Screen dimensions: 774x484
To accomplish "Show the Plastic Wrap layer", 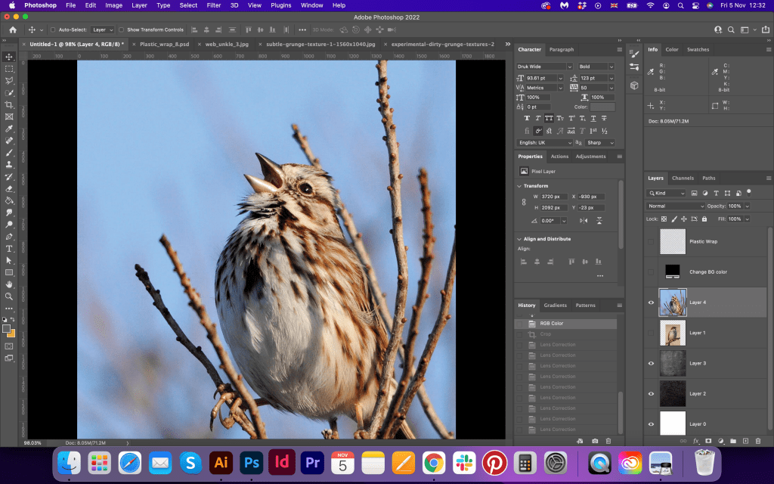I will 652,241.
